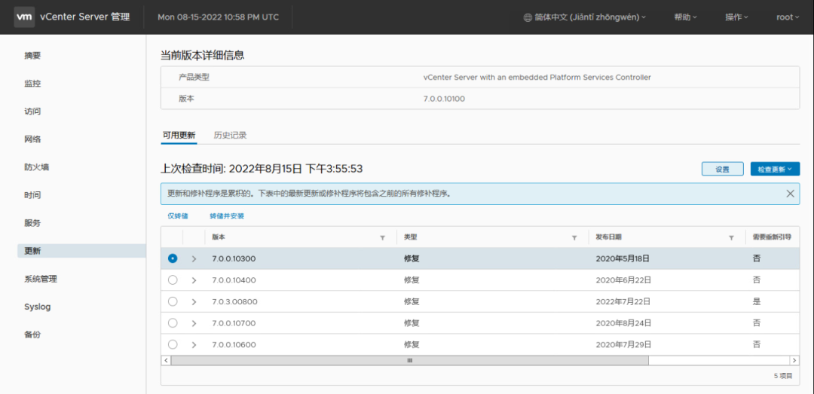Go to 备份 in the sidebar
Viewport: 814px width, 394px height.
click(x=32, y=334)
